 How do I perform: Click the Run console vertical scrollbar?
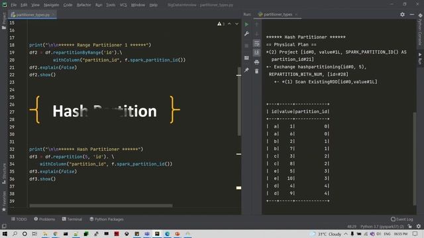(x=415, y=159)
